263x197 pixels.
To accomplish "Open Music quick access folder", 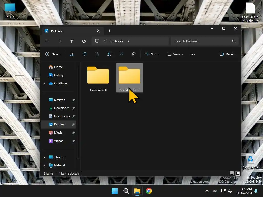I will (58, 133).
